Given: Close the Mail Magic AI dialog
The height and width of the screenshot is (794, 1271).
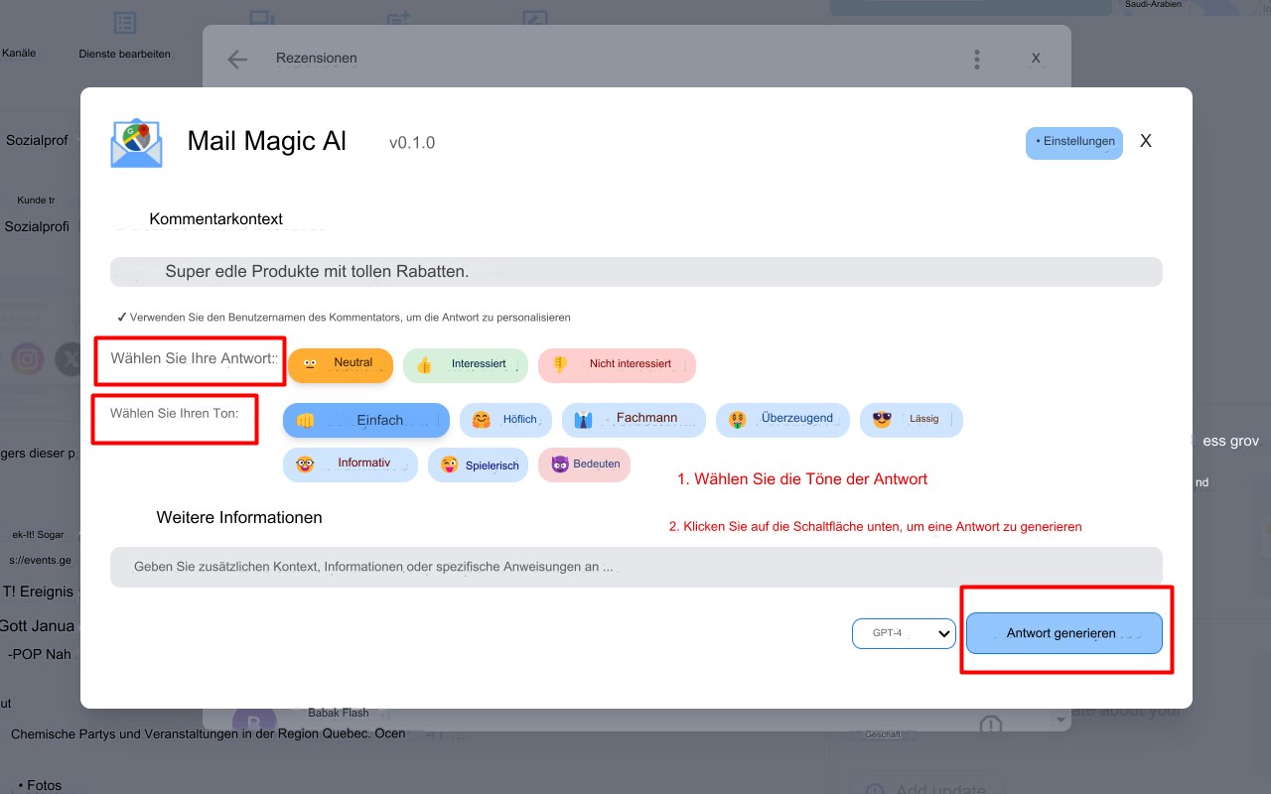Looking at the screenshot, I should coord(1146,142).
